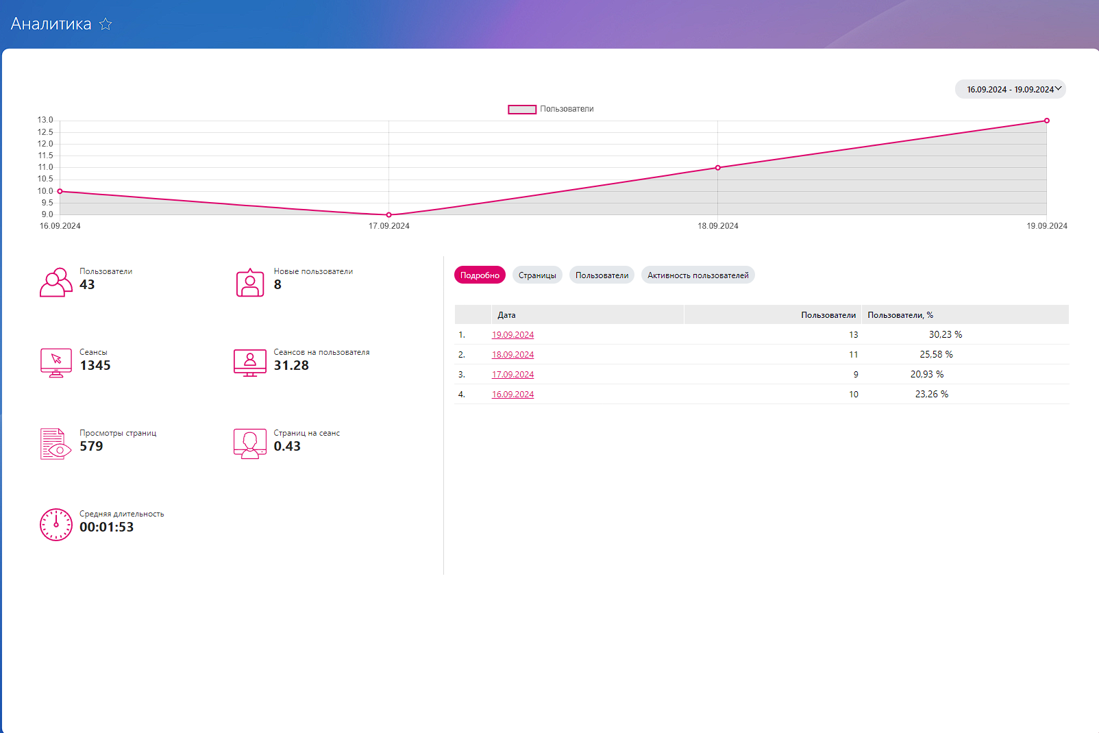Click the Новые пользователи badge icon
1099x733 pixels.
click(250, 282)
